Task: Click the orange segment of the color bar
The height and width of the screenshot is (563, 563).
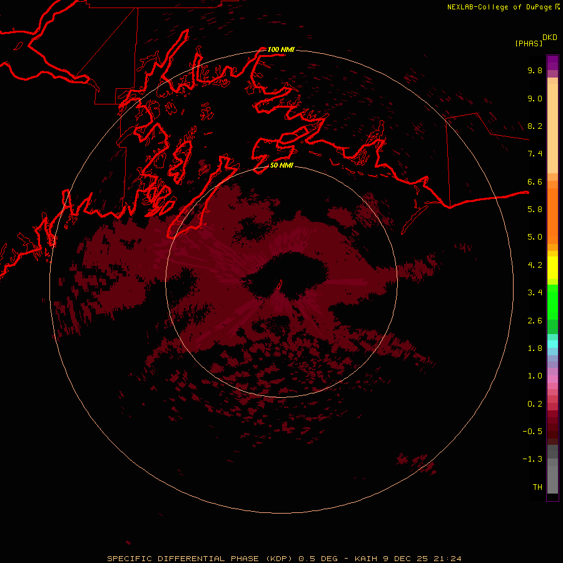Action: pyautogui.click(x=552, y=216)
